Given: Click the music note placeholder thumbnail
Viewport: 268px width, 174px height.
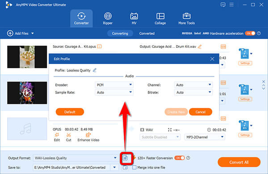Looking at the screenshot, I should 27,129.
